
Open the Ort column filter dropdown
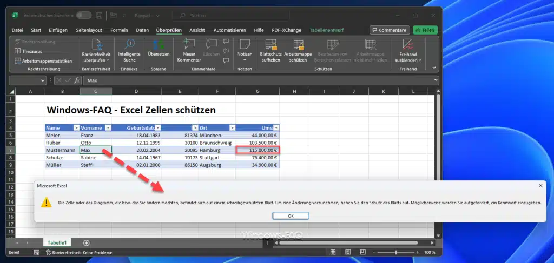[232, 128]
